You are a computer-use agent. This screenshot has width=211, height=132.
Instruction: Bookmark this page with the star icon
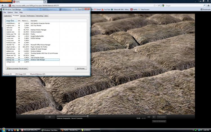[155, 6]
